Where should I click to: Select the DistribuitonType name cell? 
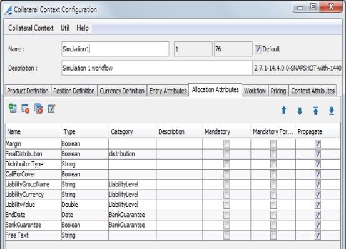click(x=33, y=164)
